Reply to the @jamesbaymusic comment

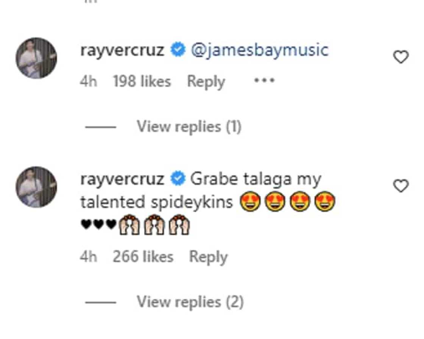tap(206, 81)
